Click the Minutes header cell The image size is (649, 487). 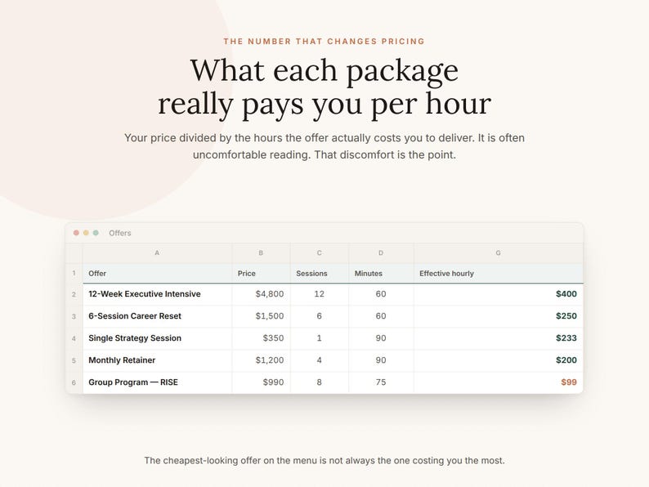(381, 274)
